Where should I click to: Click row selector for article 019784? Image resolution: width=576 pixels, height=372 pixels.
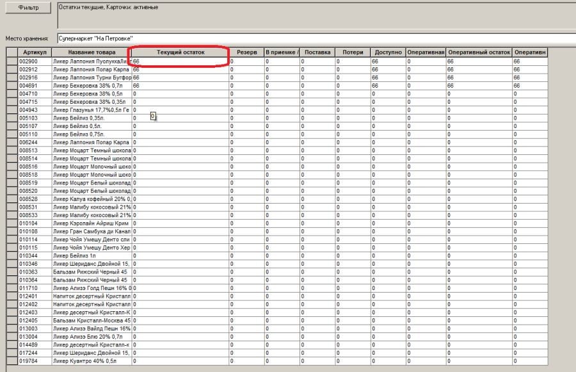(x=12, y=361)
